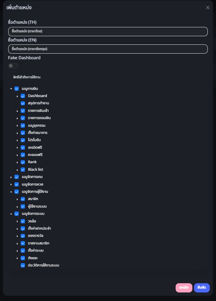Image resolution: width=216 pixels, height=301 pixels.
Task: Expand the เมนูจัดการเกม tree node
Action: (x=11, y=177)
